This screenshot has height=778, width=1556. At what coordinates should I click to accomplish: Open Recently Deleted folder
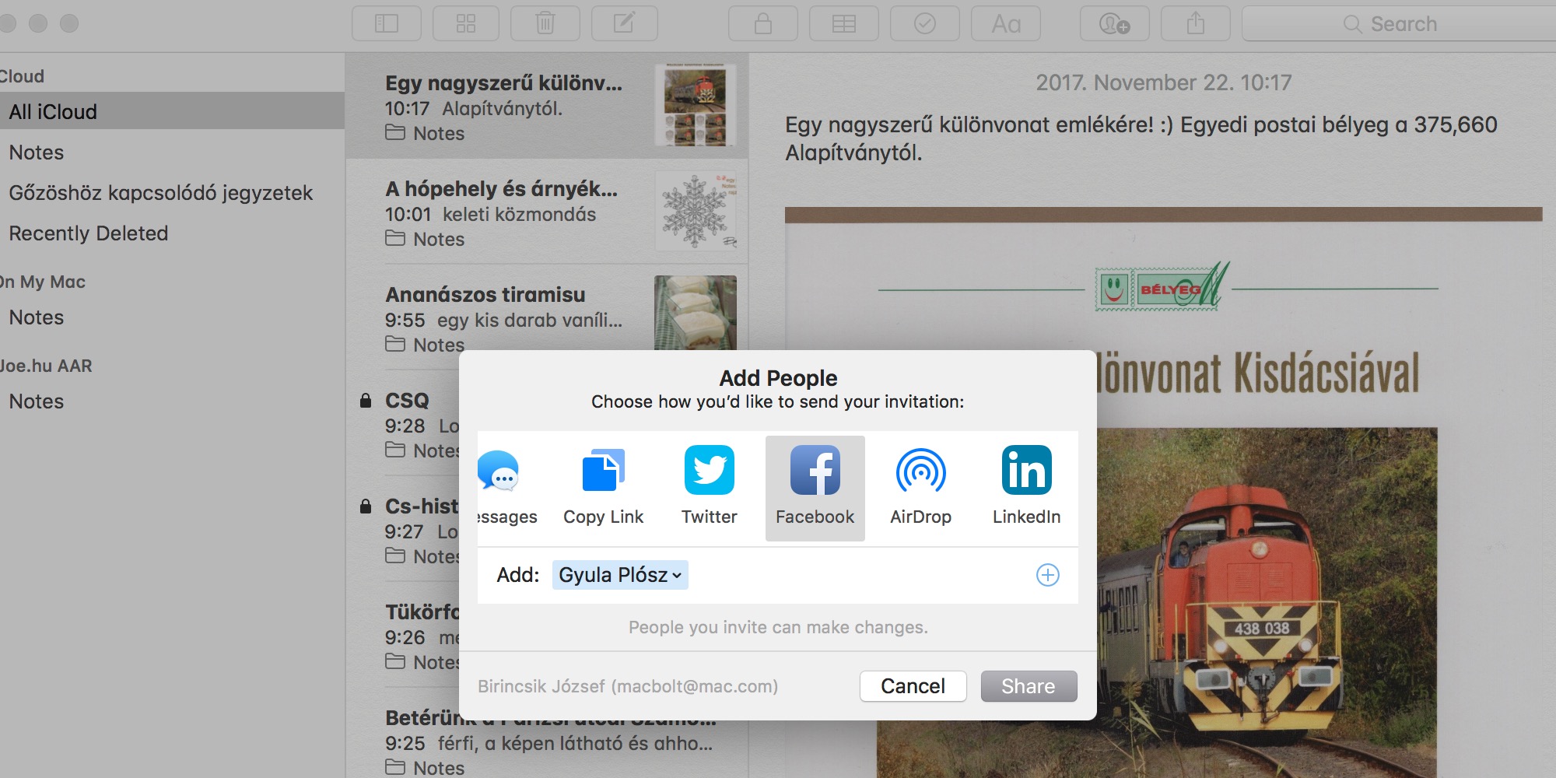click(172, 233)
